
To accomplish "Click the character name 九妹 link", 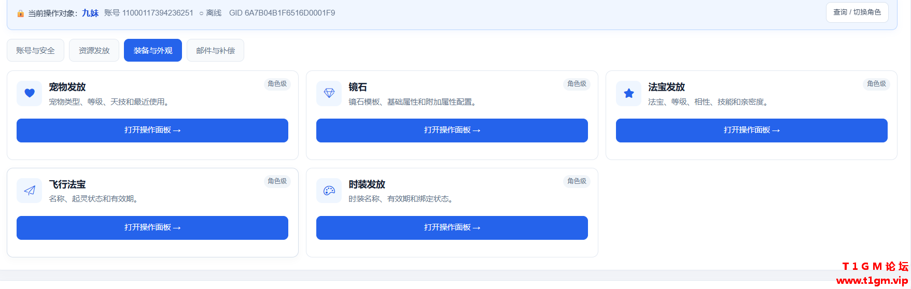I will pos(90,13).
